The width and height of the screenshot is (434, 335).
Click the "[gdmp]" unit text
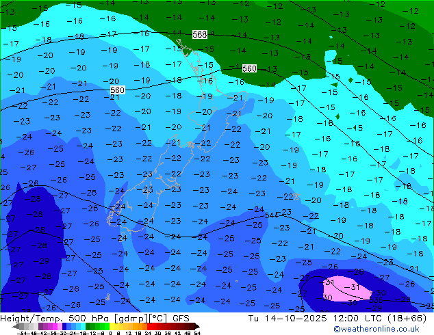pyautogui.click(x=131, y=319)
